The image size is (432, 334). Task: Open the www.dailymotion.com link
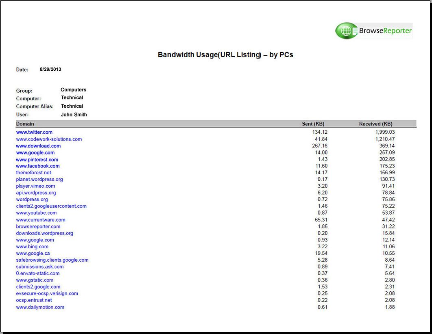tap(39, 307)
